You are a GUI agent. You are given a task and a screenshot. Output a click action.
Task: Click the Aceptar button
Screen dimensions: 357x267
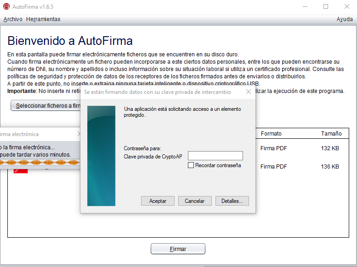pos(158,201)
